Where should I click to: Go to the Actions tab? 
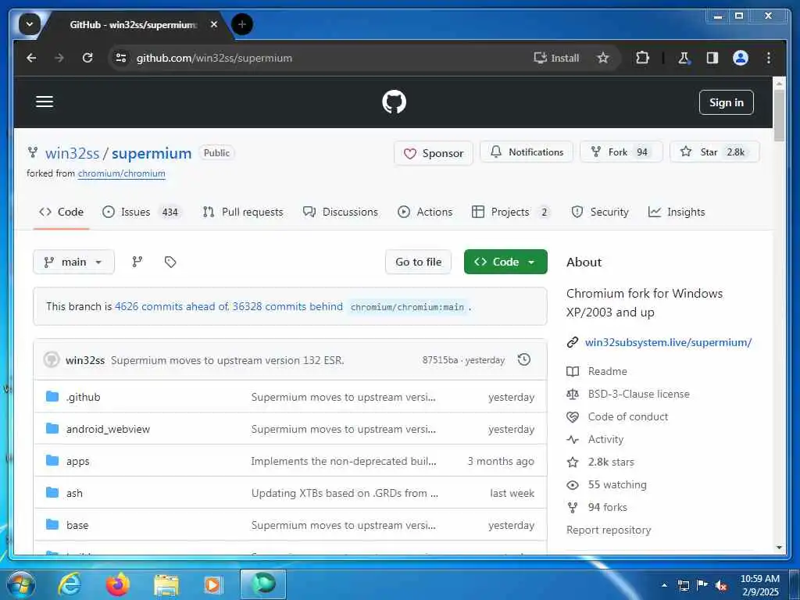tap(425, 212)
